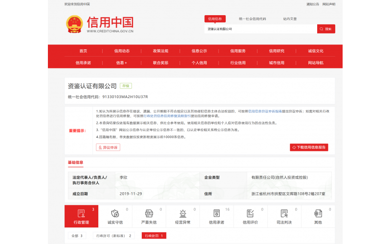Open 信用承诺 in the second navigation row
This screenshot has width=391, height=244.
(83, 63)
